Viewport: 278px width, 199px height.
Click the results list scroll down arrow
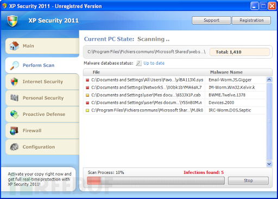click(x=269, y=164)
